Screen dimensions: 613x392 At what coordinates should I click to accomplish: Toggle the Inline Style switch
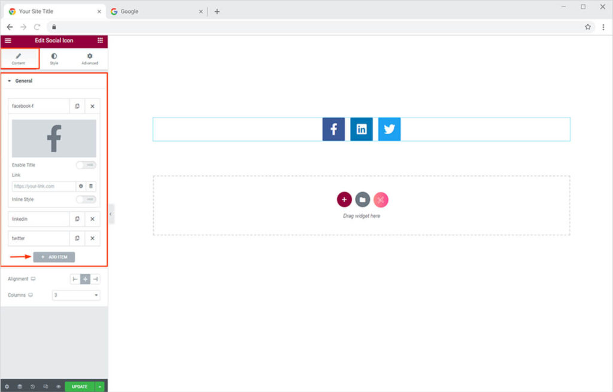[x=86, y=199]
